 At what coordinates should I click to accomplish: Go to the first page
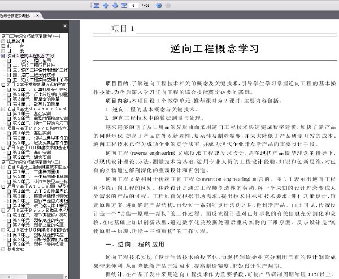[x=97, y=6]
